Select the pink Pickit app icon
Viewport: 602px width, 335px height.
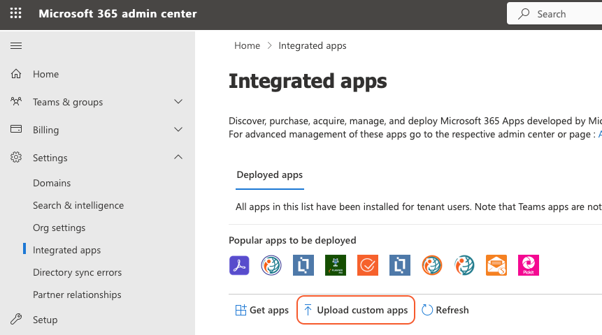(x=529, y=265)
